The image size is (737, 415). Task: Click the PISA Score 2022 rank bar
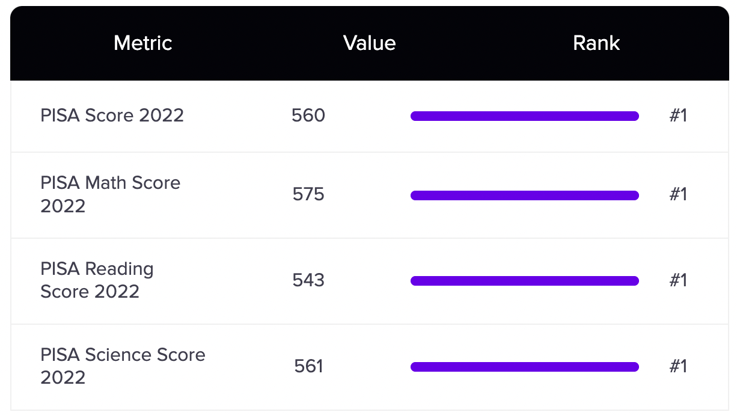point(525,116)
